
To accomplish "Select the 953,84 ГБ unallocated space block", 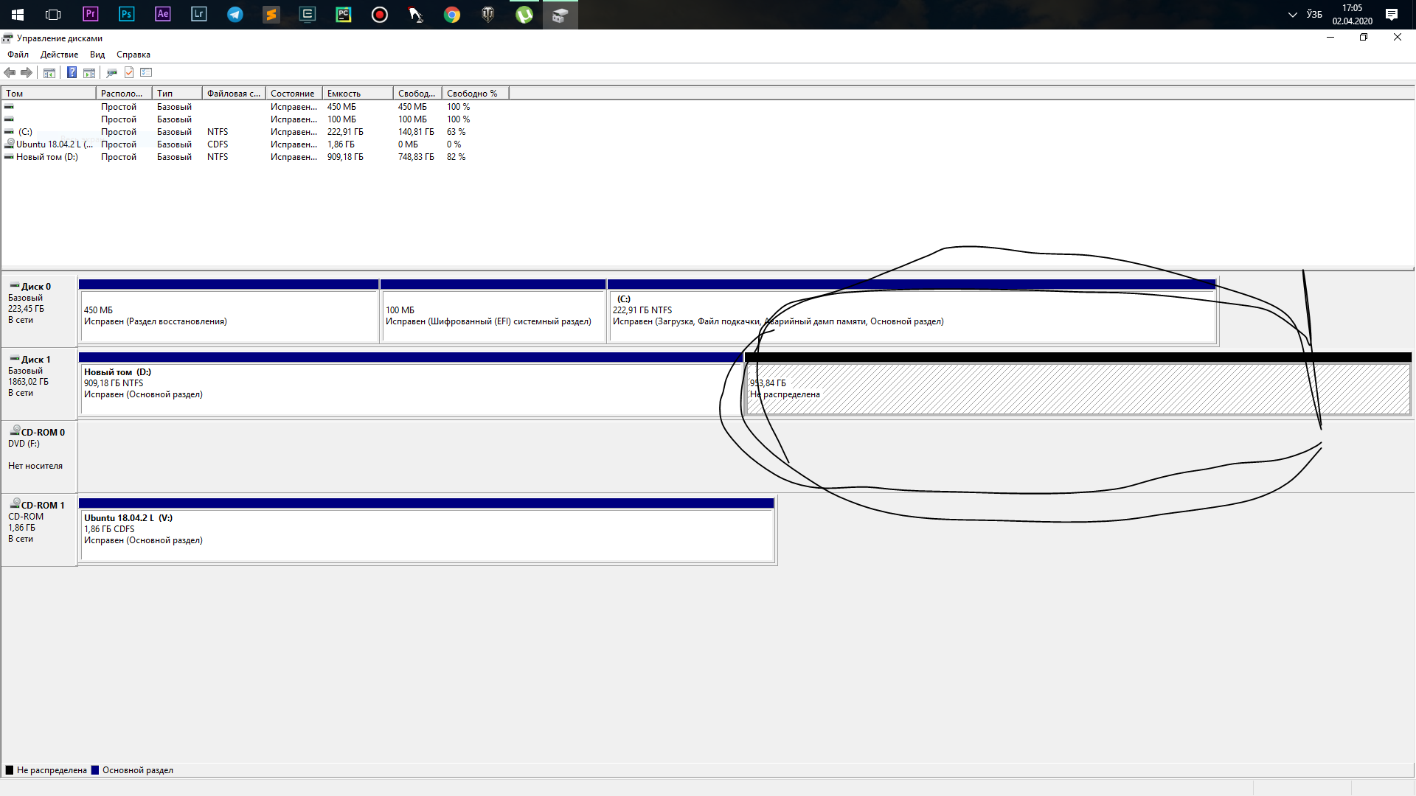I will coord(1078,384).
